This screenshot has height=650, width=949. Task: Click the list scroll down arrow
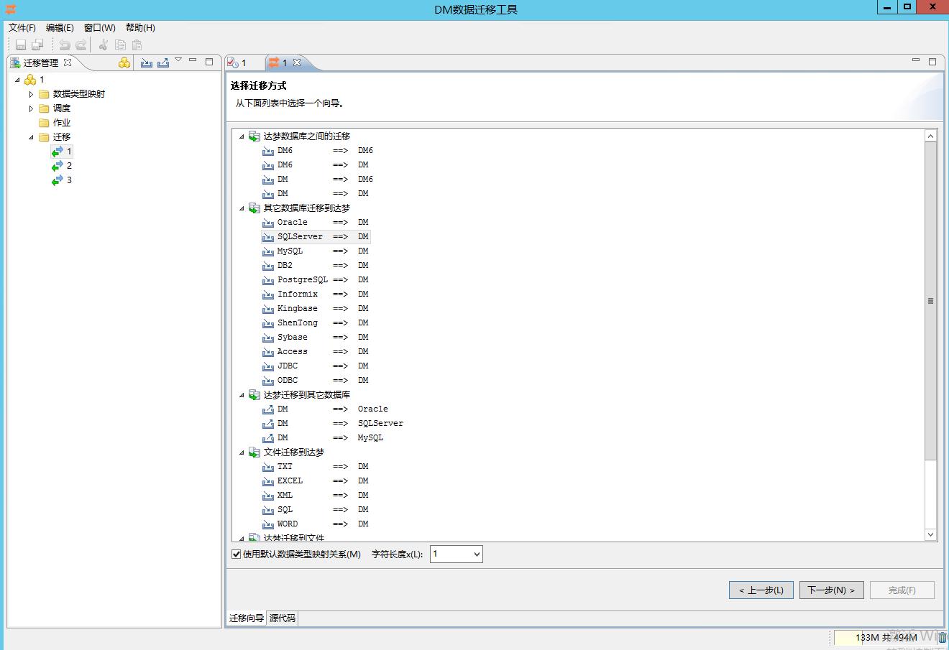(x=930, y=535)
